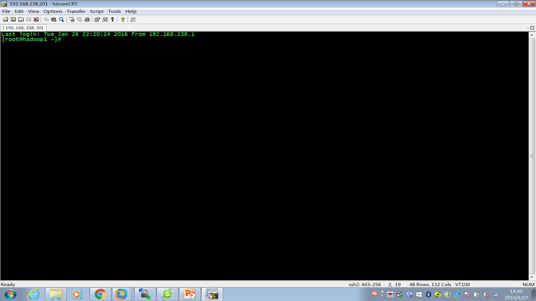Click Show Desktop at taskbar edge
This screenshot has width=536, height=301.
tap(533, 294)
